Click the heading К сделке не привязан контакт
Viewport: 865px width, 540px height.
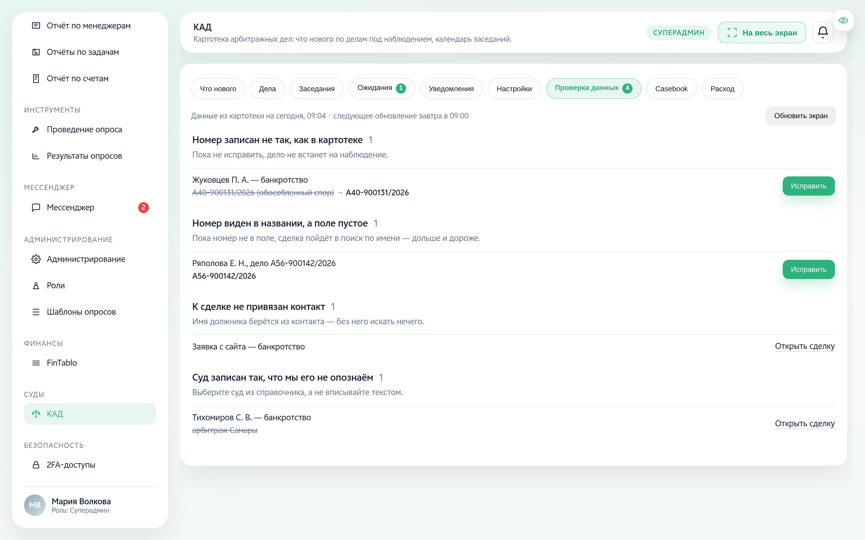(258, 307)
